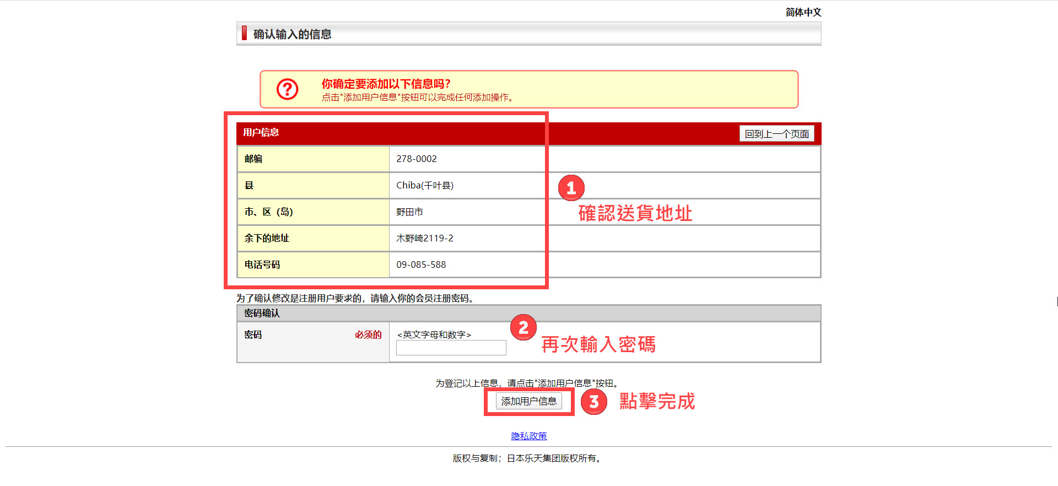Click the red question mark icon

tap(287, 89)
